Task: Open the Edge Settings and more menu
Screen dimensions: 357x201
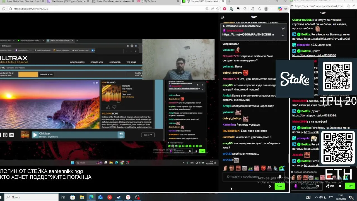Action: 273,9
